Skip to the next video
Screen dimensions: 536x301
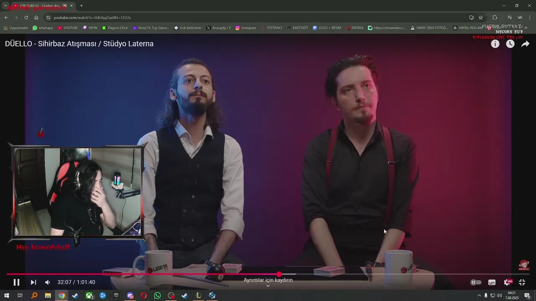[x=33, y=282]
